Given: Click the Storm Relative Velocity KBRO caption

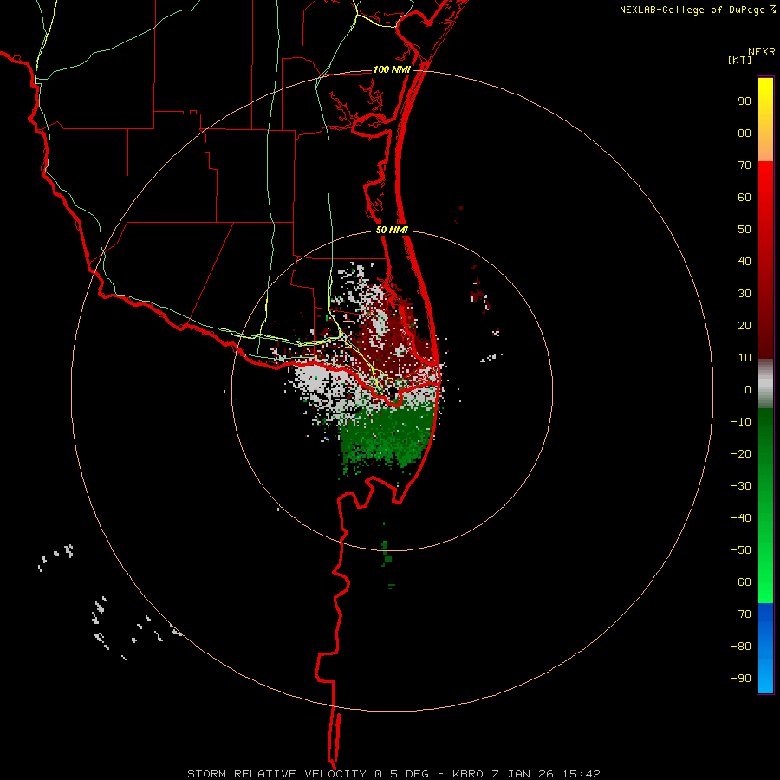Looking at the screenshot, I should (x=393, y=774).
